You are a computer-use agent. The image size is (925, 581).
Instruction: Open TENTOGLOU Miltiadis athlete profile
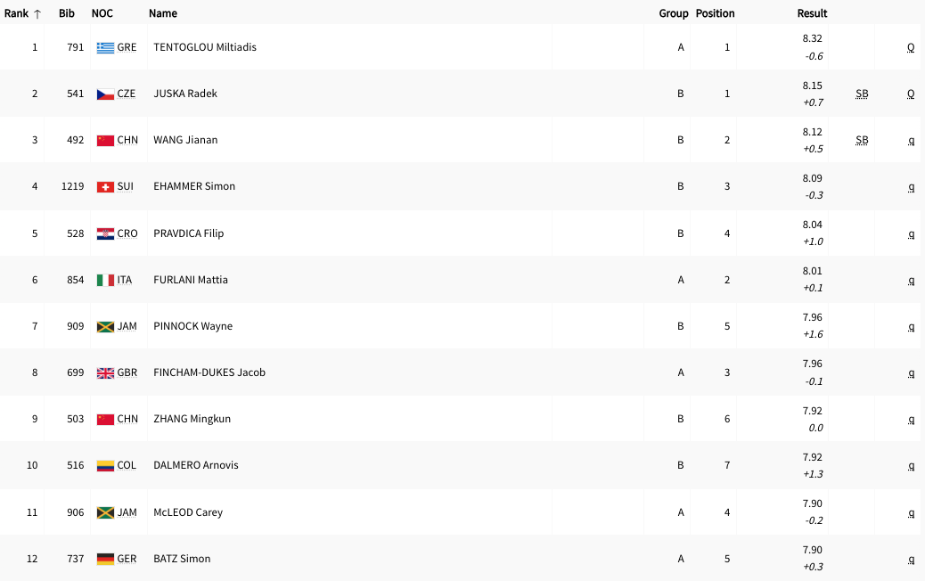coord(205,47)
